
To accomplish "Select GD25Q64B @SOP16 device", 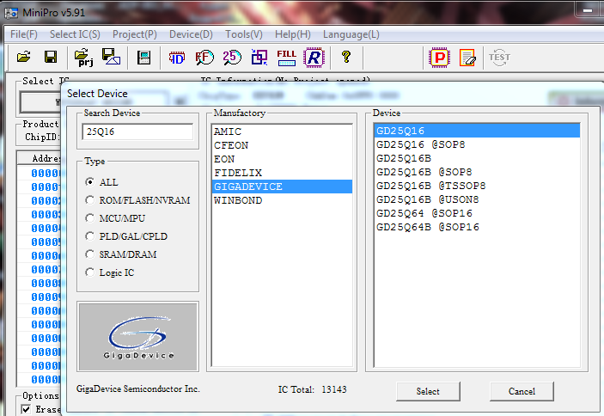I will pyautogui.click(x=477, y=227).
